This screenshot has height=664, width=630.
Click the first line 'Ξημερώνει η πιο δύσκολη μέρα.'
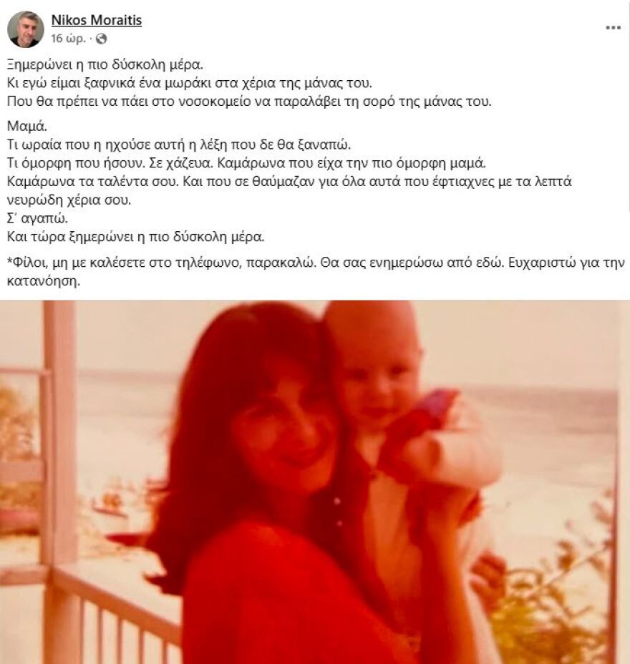105,65
